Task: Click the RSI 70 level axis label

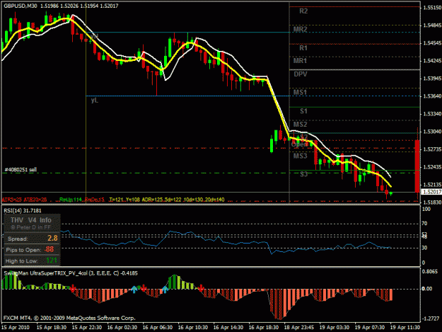Action: (x=425, y=224)
